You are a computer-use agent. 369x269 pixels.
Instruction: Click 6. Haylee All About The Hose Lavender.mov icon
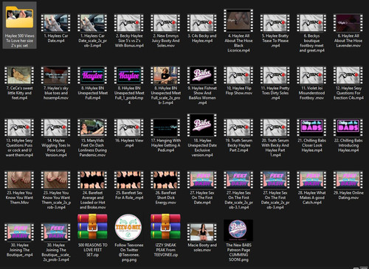coord(348,23)
